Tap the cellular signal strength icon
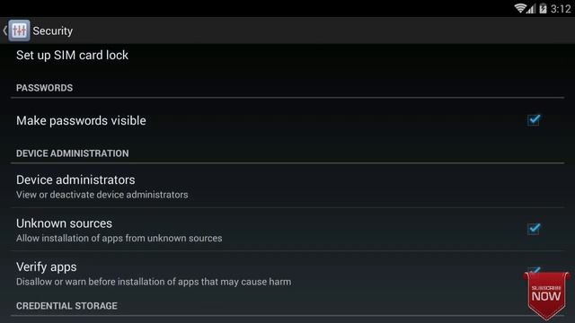Viewport: 575px width, 323px height. (x=531, y=8)
